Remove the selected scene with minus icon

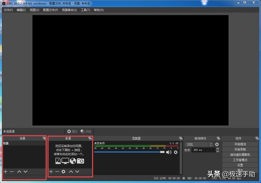click(x=12, y=172)
